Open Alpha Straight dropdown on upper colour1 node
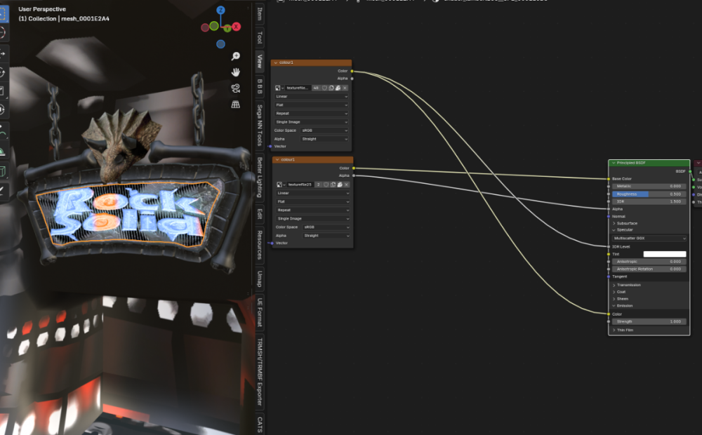Image resolution: width=702 pixels, height=435 pixels. pyautogui.click(x=324, y=139)
